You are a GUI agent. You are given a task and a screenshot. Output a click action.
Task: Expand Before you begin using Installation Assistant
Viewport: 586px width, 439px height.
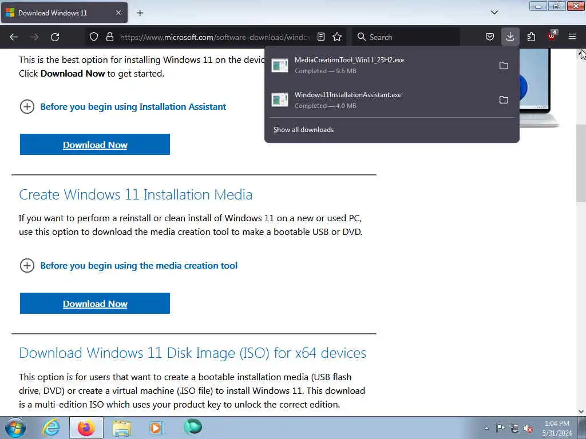pos(27,107)
